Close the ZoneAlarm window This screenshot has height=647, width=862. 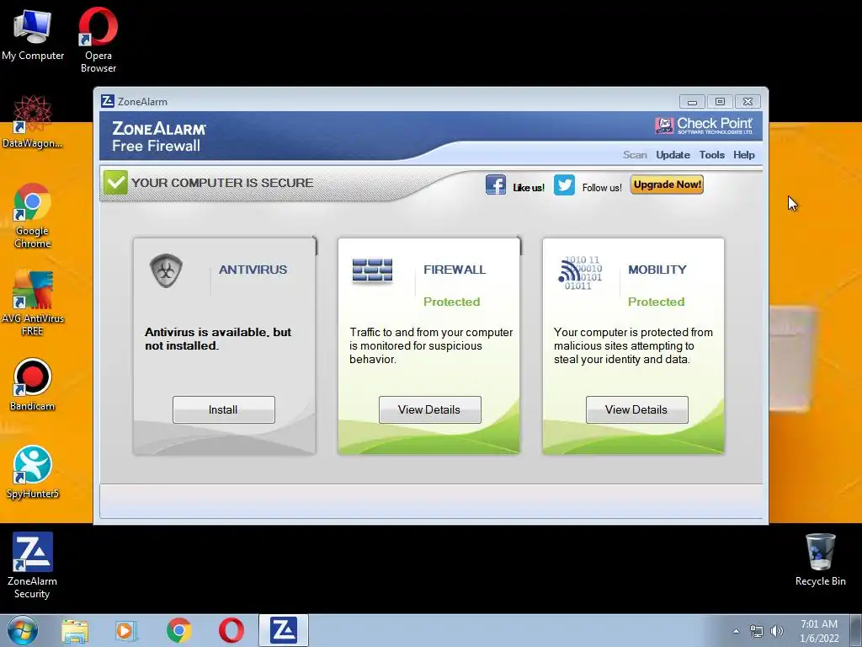coord(748,102)
